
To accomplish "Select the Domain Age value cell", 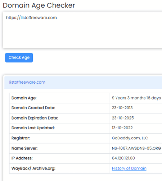I will tap(136, 98).
